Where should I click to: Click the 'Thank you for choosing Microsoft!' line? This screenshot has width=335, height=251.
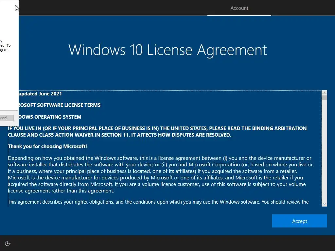point(47,146)
